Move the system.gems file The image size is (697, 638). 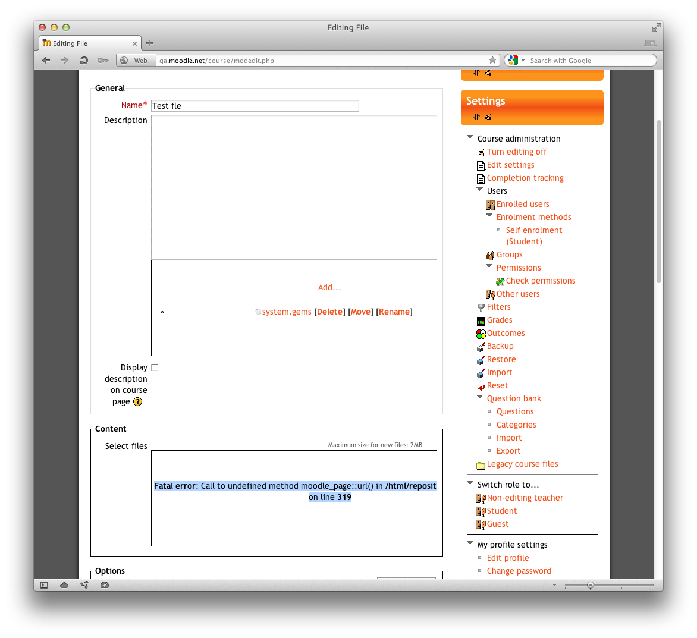(x=360, y=312)
